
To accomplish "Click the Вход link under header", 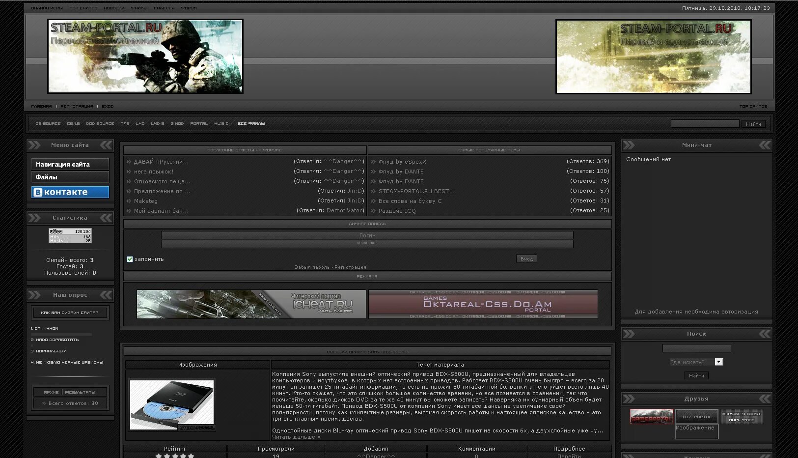I will click(108, 106).
